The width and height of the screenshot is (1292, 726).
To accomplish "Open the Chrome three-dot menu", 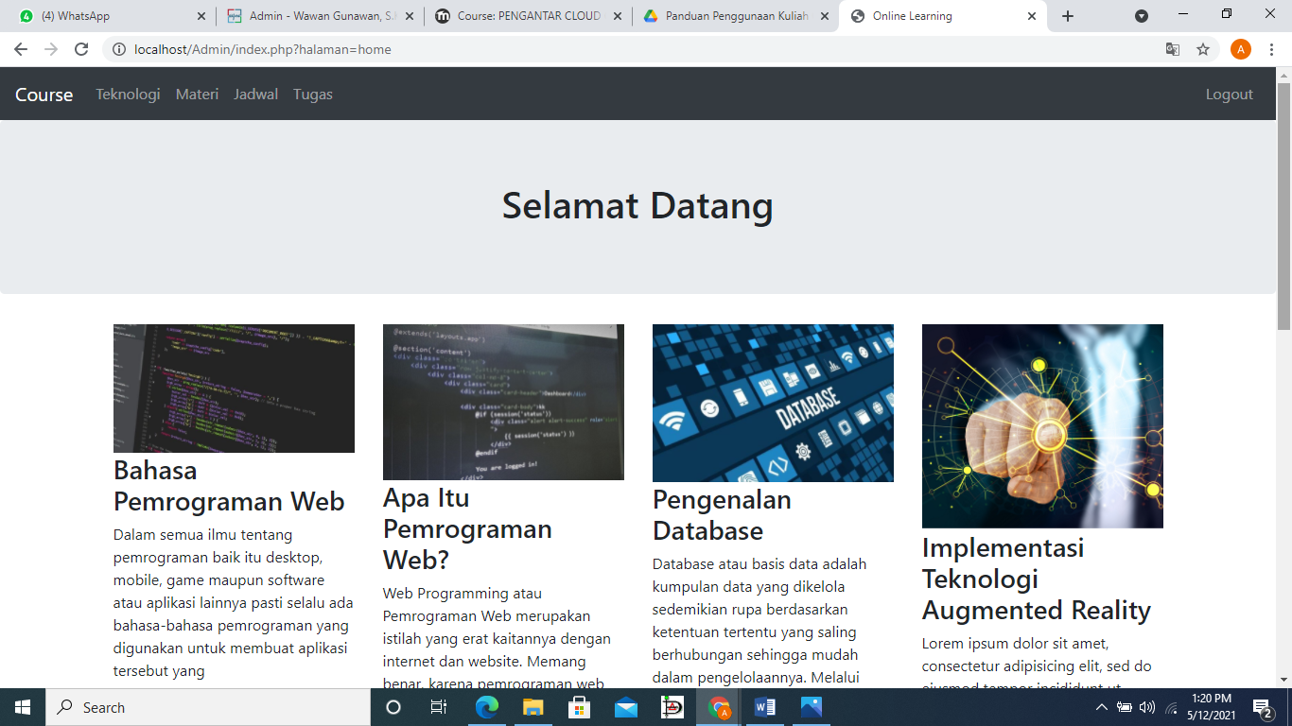I will (1272, 49).
